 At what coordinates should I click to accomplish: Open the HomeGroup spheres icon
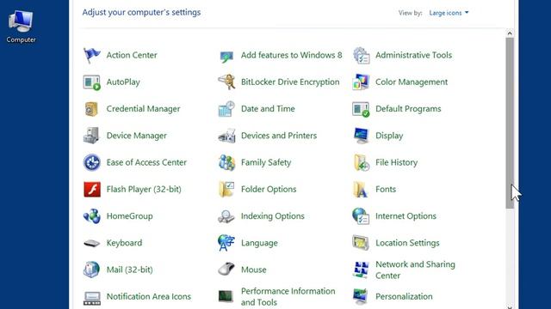92,216
